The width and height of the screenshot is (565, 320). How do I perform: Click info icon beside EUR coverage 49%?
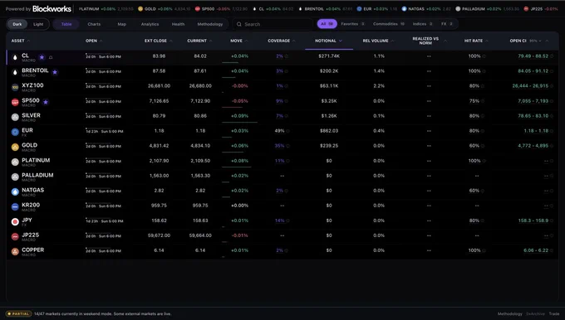pyautogui.click(x=287, y=131)
